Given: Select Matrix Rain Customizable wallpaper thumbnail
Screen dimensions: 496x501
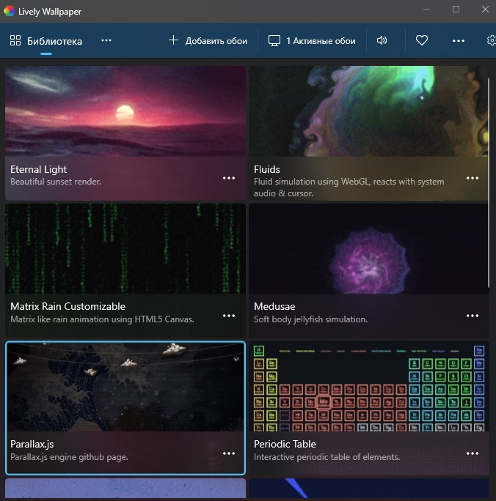Looking at the screenshot, I should [125, 248].
